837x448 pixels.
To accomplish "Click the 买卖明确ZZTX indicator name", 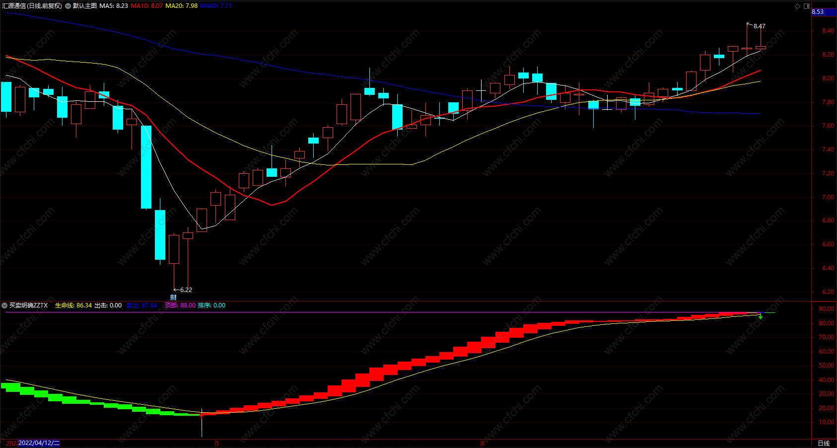I will (29, 305).
